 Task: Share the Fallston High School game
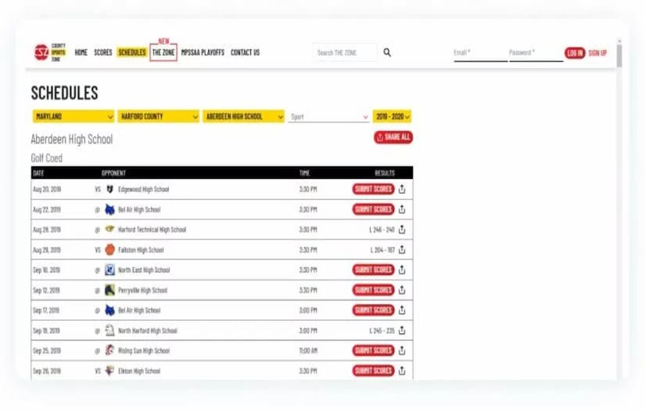pos(402,249)
